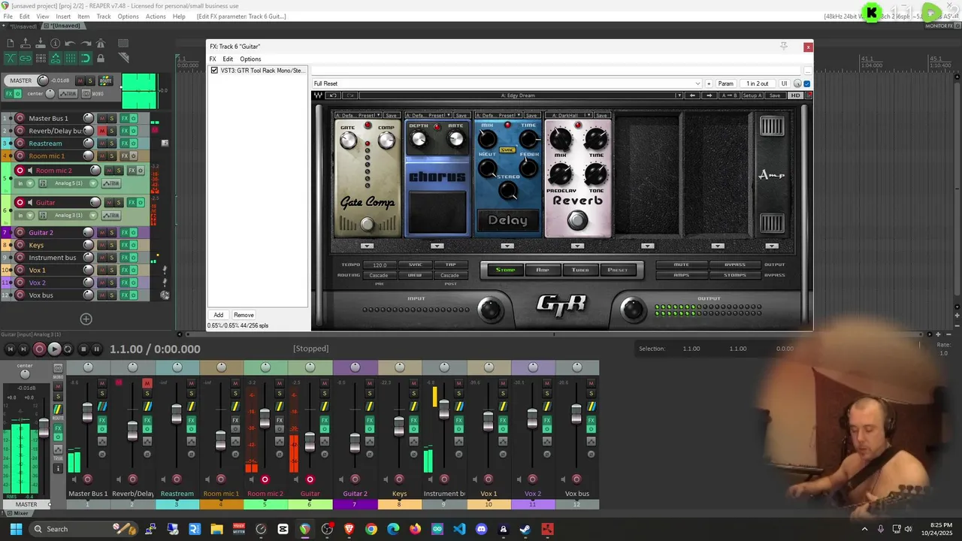This screenshot has width=962, height=541.
Task: Click the project settings info icon
Action: click(x=55, y=44)
